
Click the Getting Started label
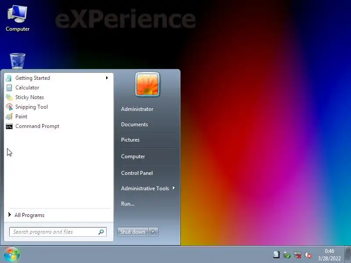(x=32, y=78)
